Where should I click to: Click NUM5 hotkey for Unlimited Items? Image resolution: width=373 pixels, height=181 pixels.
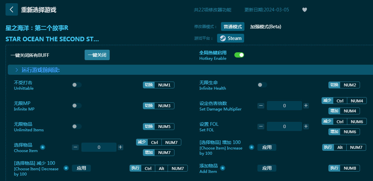(159, 127)
